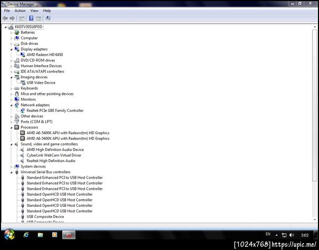Click the Back arrow toolbar icon
This screenshot has width=319, height=250.
click(x=5, y=18)
